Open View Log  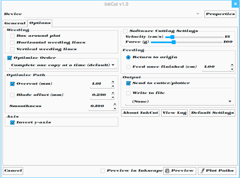point(175,113)
